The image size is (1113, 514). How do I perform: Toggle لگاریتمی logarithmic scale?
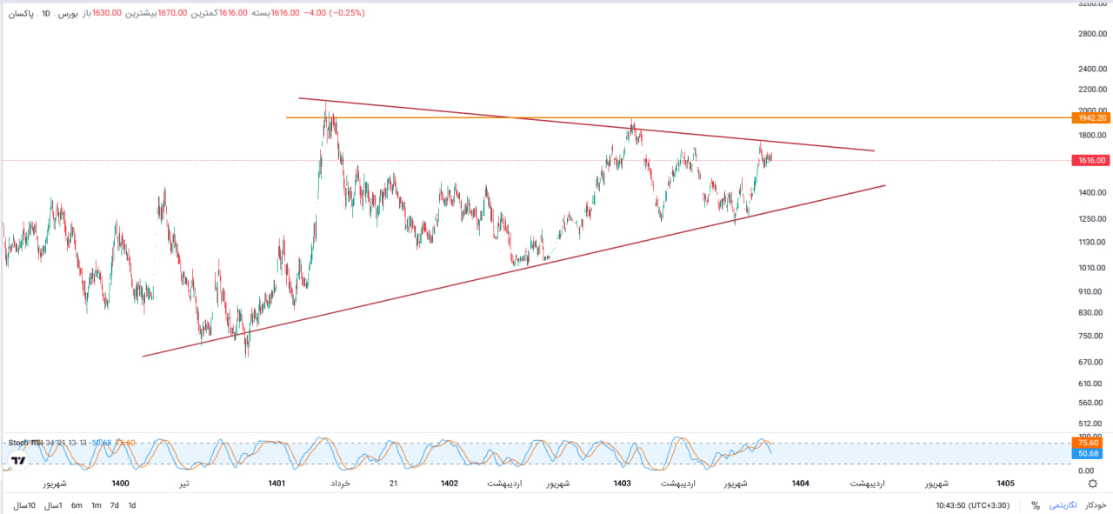point(1063,505)
